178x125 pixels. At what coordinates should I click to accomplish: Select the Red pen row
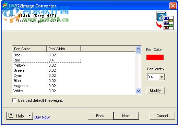point(47,60)
